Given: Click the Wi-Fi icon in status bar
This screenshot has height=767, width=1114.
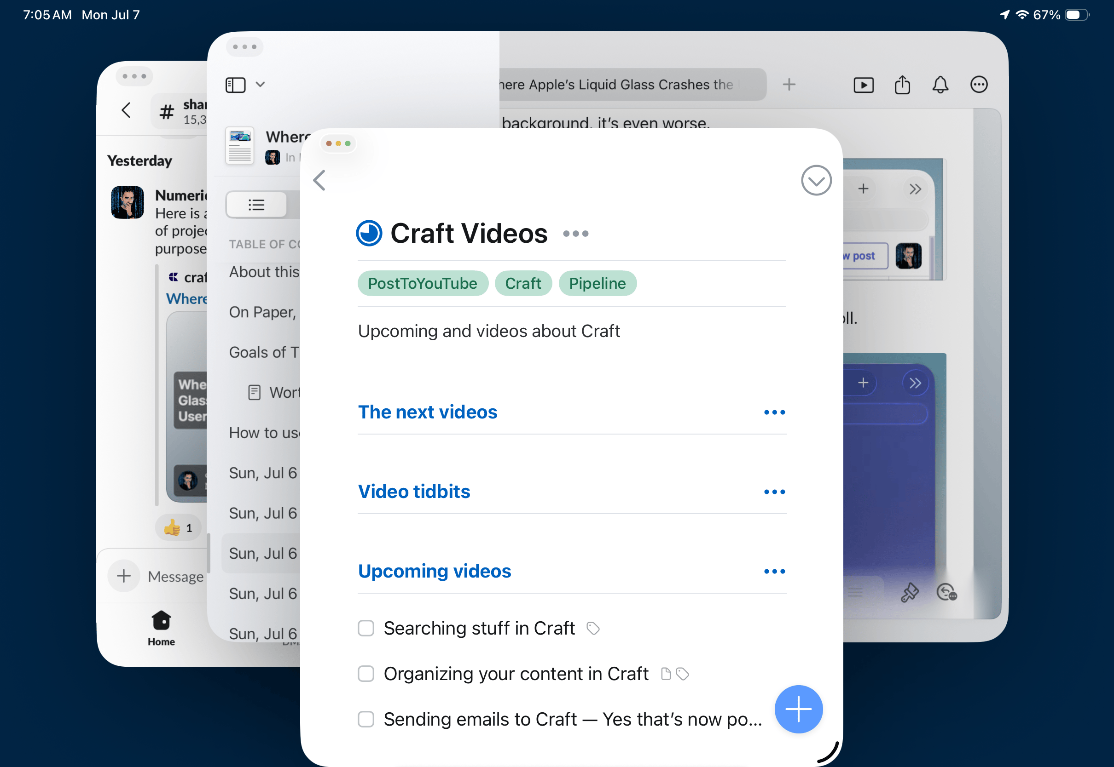Looking at the screenshot, I should [1021, 14].
